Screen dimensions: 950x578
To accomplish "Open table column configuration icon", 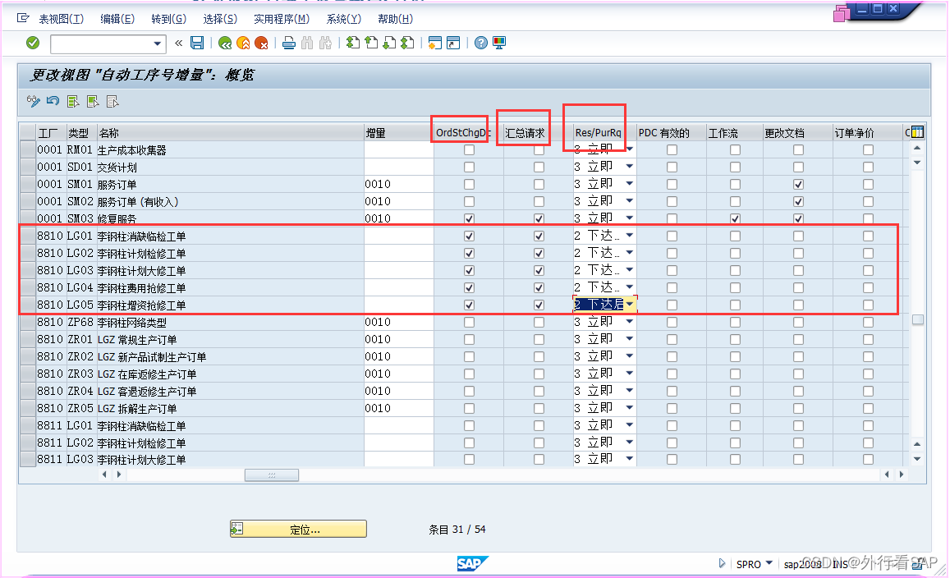I will click(917, 132).
